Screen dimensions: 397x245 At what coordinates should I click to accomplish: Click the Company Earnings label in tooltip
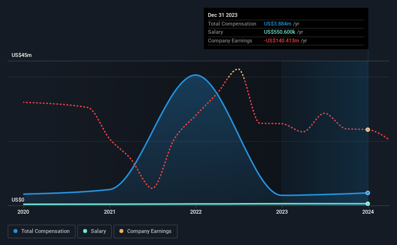tap(230, 41)
